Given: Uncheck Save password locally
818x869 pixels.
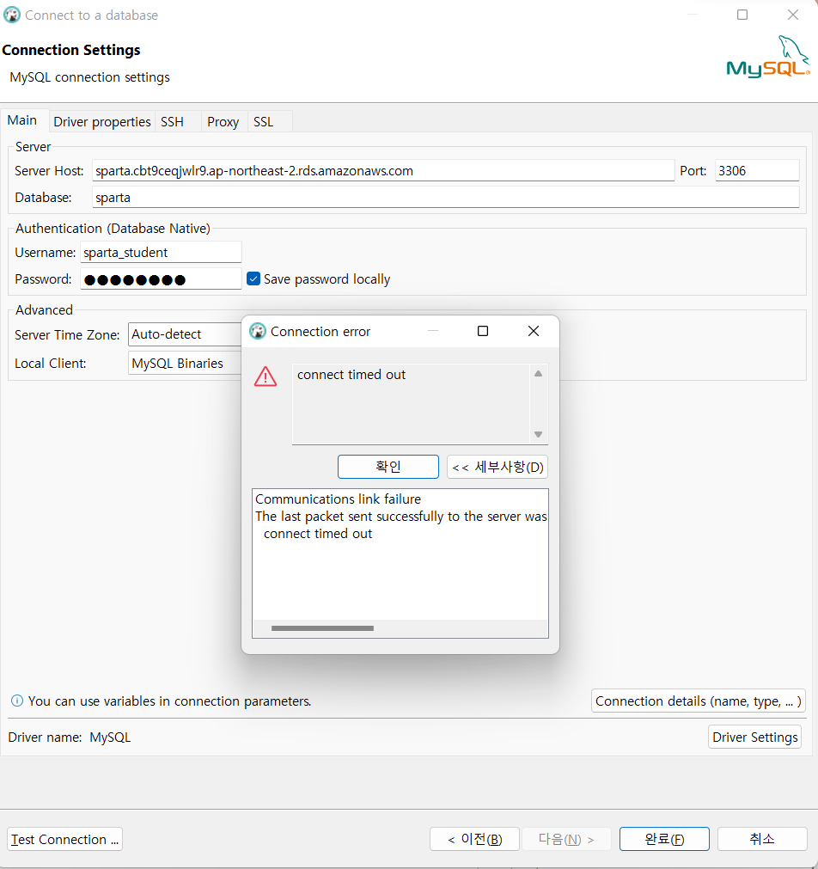Looking at the screenshot, I should pos(253,278).
